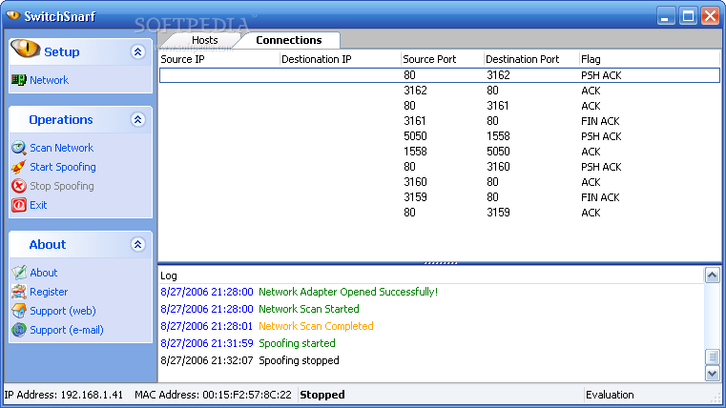Viewport: 726px width, 408px height.
Task: Click the Network adapter icon
Action: point(18,80)
